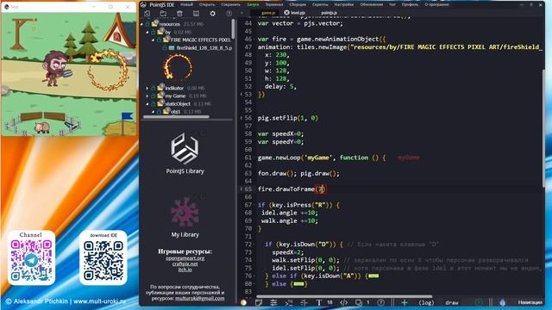Click the file tree horizontal scrollbar
This screenshot has width=552, height=310.
coord(176,117)
